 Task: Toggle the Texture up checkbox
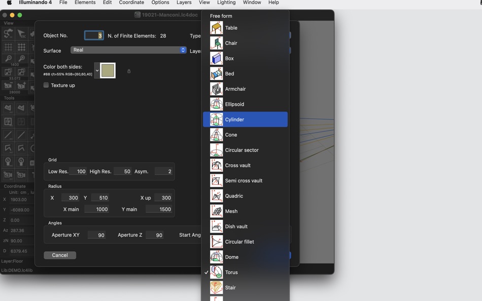click(46, 85)
